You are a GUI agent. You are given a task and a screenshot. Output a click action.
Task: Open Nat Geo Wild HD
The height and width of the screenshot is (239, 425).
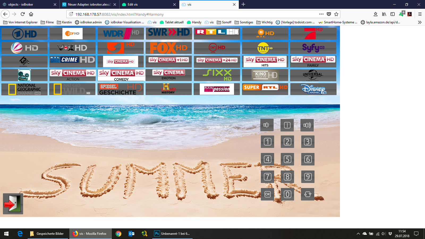pyautogui.click(x=73, y=89)
